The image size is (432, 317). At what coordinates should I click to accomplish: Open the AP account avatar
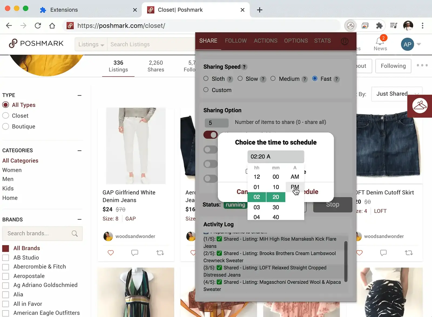[407, 44]
